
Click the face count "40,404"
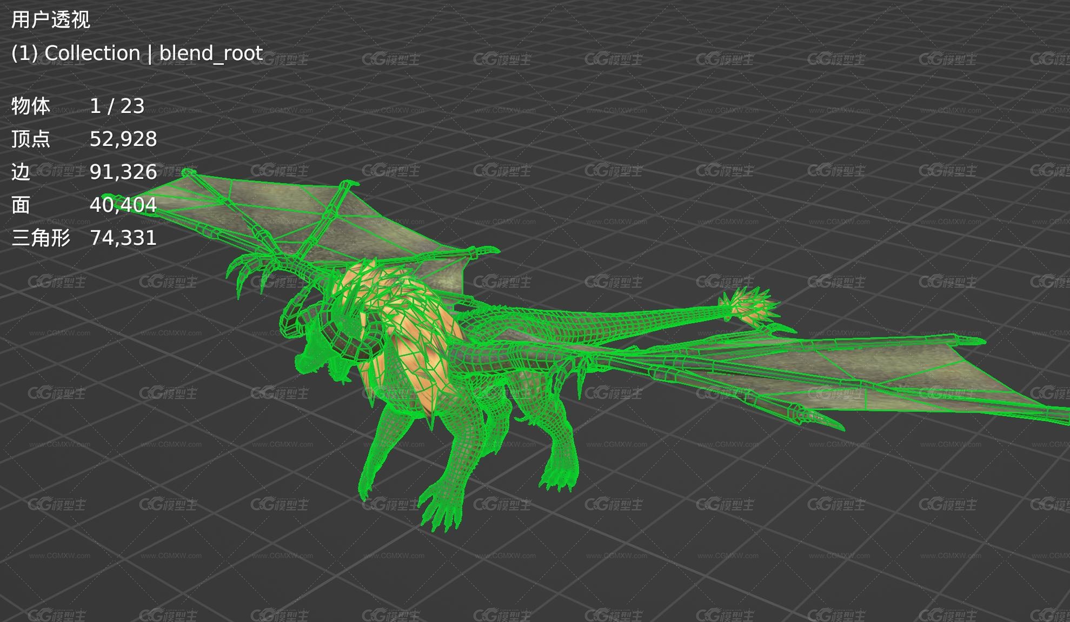tap(123, 205)
